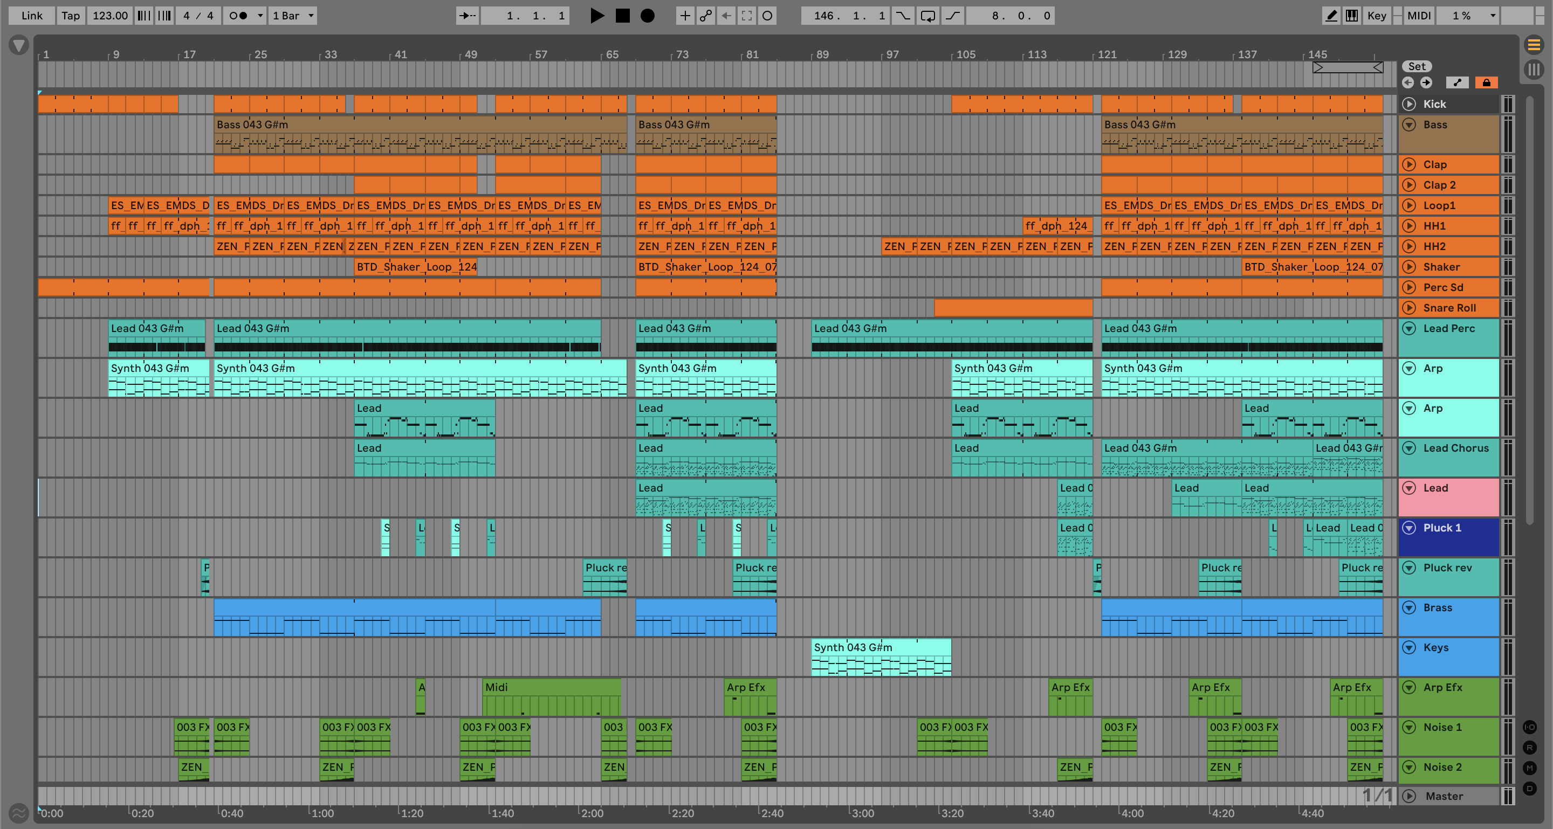Toggle the Loop switch in transport
Image resolution: width=1553 pixels, height=829 pixels.
pyautogui.click(x=928, y=16)
